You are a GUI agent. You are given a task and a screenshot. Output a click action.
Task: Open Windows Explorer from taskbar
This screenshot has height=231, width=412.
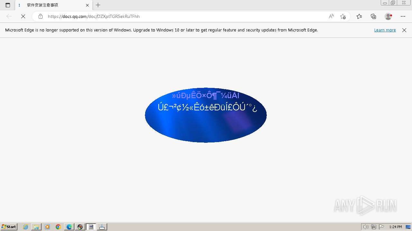pos(36,227)
